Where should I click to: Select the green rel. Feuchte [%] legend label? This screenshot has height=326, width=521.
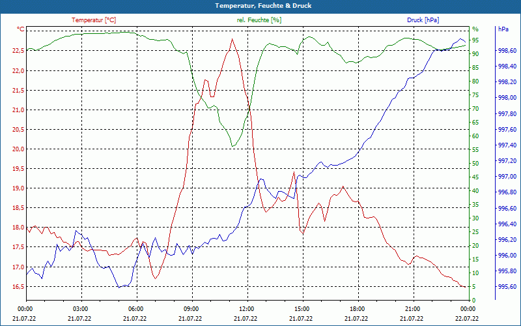(259, 20)
